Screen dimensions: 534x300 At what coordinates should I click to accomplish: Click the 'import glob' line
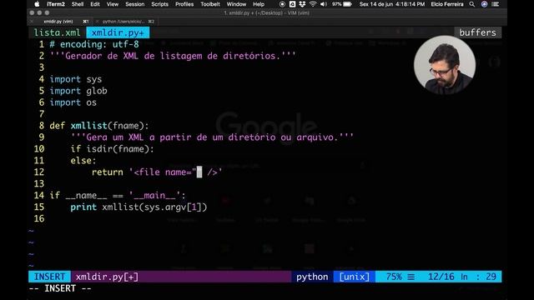pyautogui.click(x=78, y=91)
